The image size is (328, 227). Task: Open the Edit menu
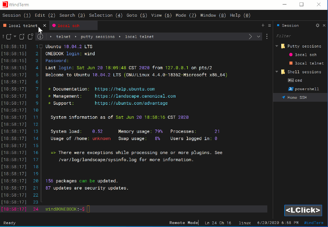(x=45, y=15)
